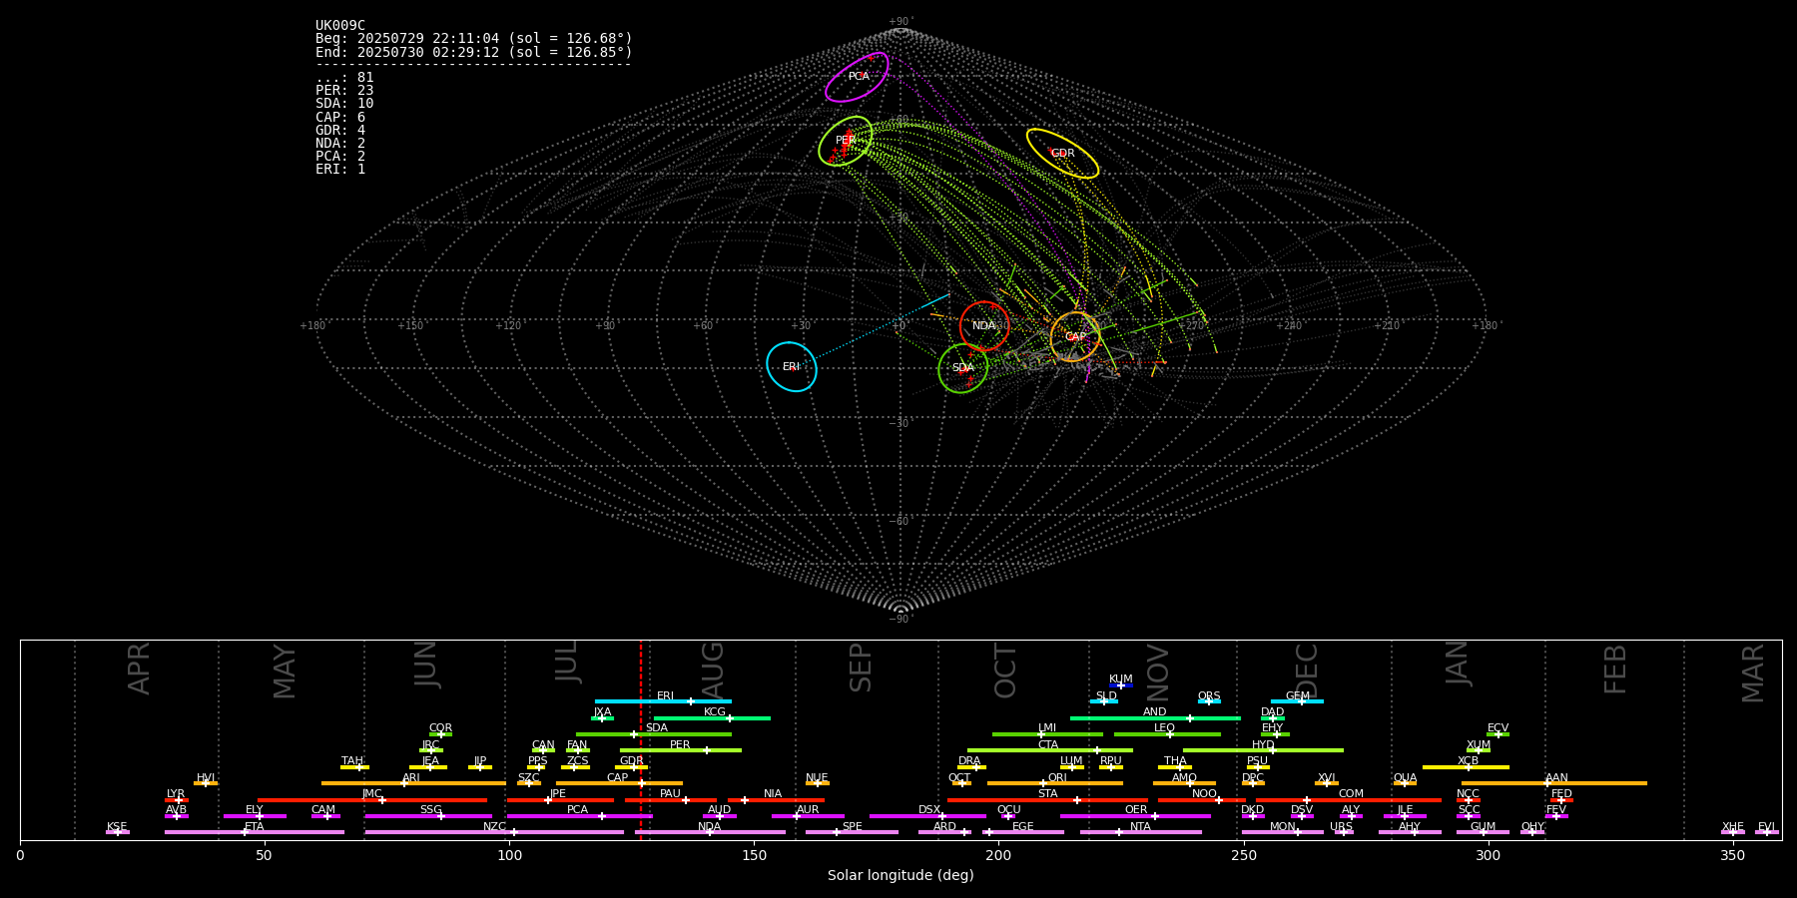Click the JMC shower bar in timeline
Viewport: 1797px width, 898px height.
coord(372,799)
